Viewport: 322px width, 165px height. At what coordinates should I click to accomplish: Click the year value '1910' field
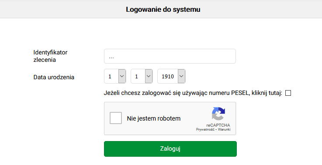coord(168,76)
